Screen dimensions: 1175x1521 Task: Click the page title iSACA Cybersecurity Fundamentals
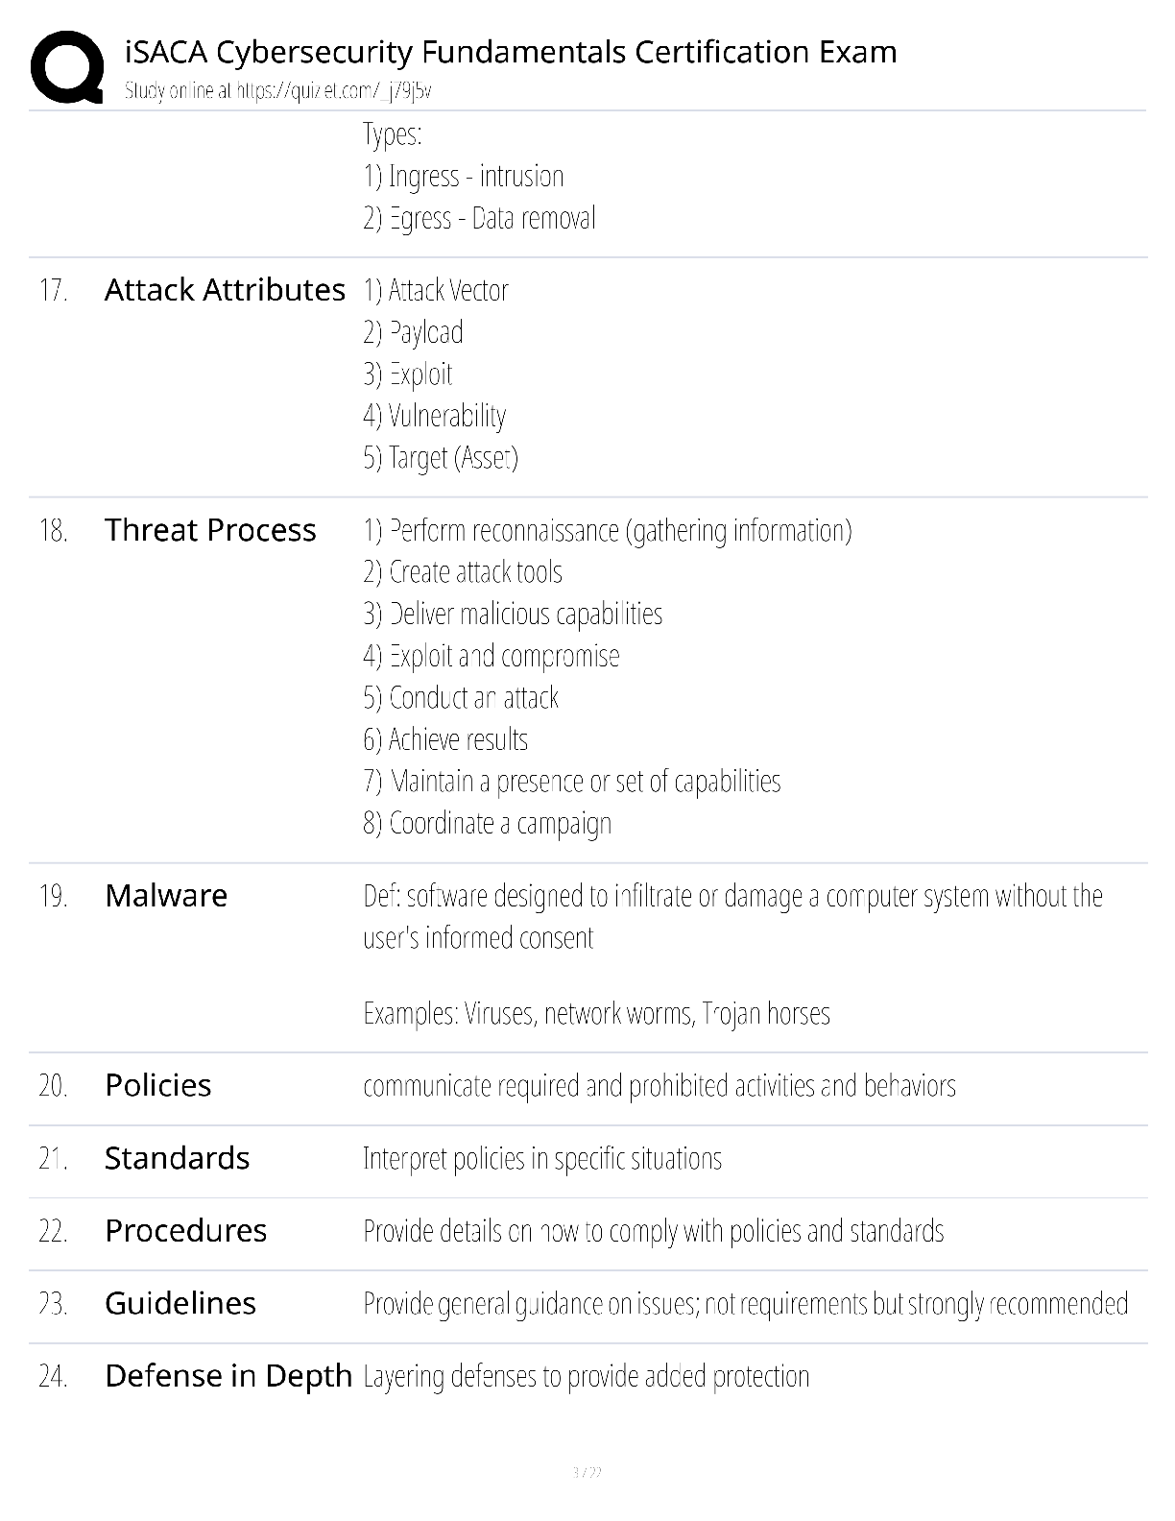(x=511, y=52)
